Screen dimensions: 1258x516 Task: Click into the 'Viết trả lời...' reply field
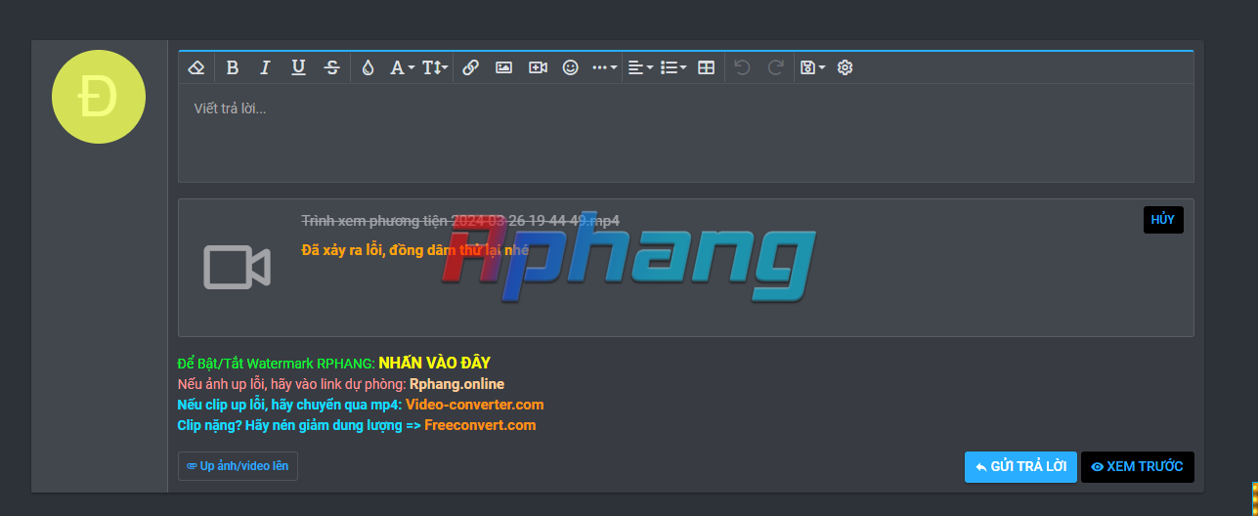click(685, 132)
